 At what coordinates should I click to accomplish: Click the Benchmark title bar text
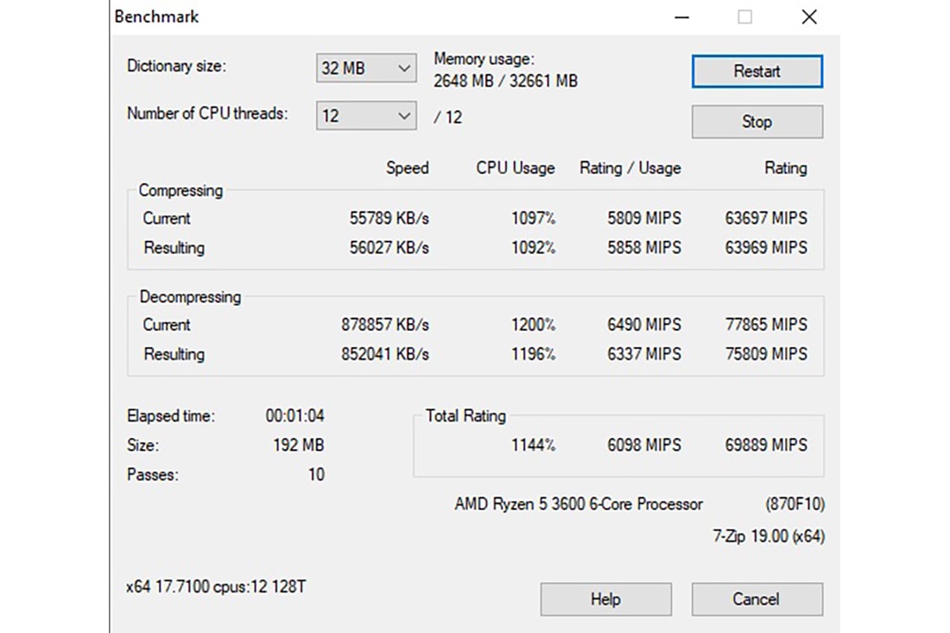point(156,17)
